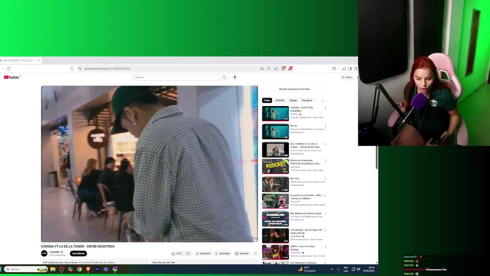Open CORONA - QUE ESTAS HACIENDO thumbnail
Image resolution: width=490 pixels, height=276 pixels.
pyautogui.click(x=275, y=113)
